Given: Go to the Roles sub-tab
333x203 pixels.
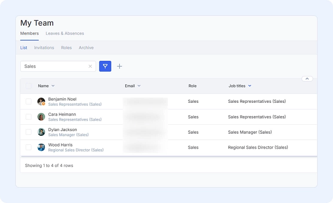Looking at the screenshot, I should (x=67, y=48).
